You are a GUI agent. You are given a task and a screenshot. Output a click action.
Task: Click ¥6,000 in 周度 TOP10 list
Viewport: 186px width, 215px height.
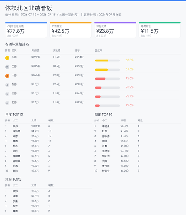pyautogui.click(x=125, y=156)
